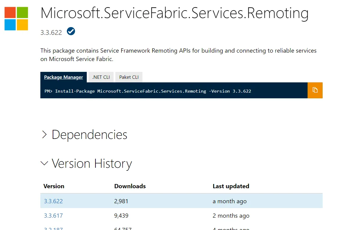This screenshot has width=347, height=230.
Task: Copy the install command with the copy icon
Action: pos(315,90)
